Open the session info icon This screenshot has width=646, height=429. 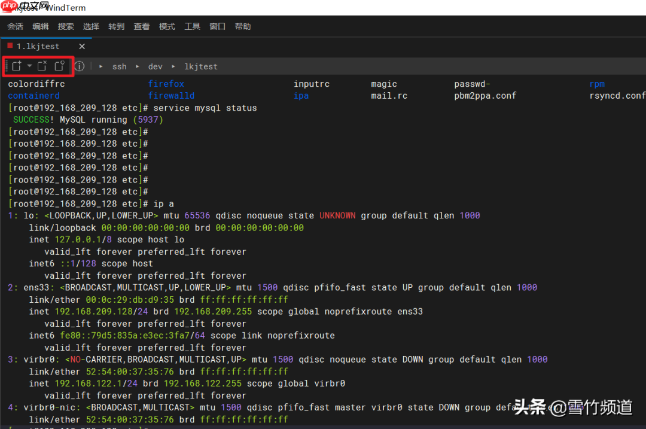[80, 66]
